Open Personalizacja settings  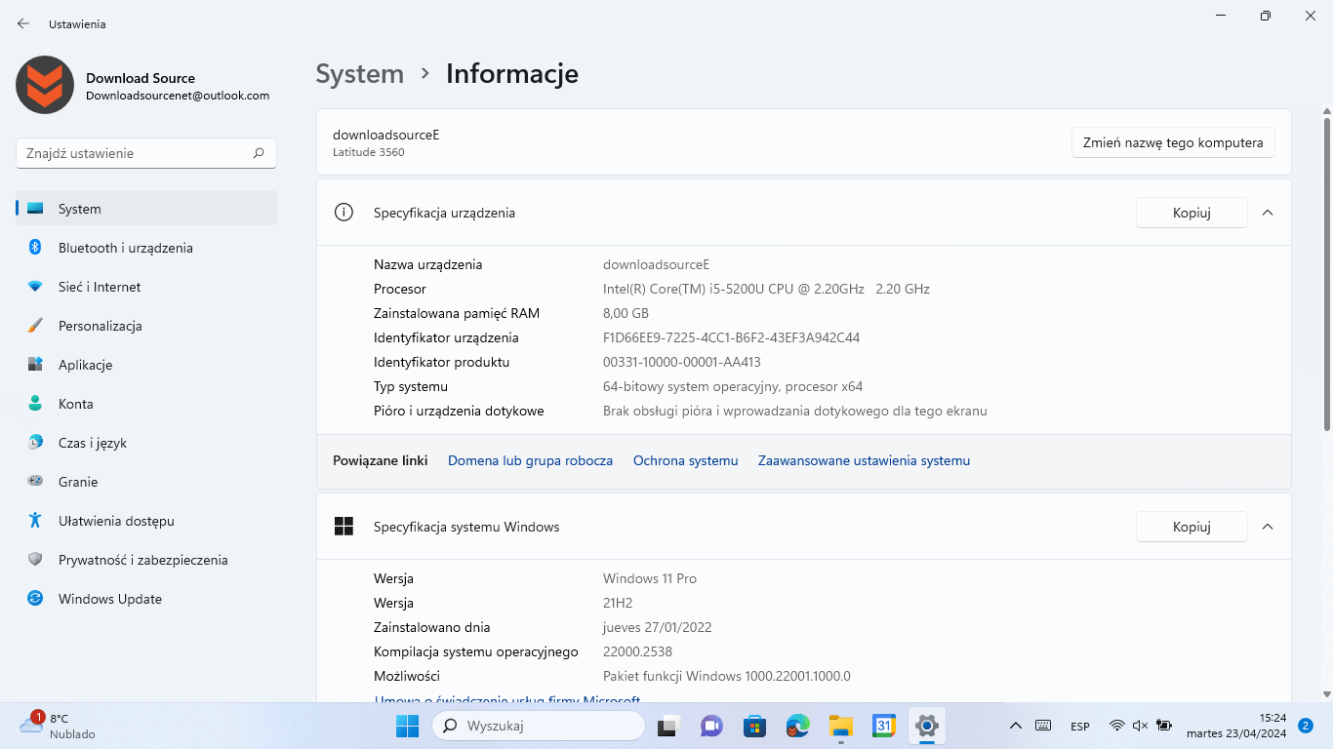point(146,326)
